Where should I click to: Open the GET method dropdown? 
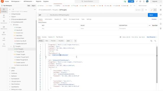pyautogui.click(x=43, y=15)
